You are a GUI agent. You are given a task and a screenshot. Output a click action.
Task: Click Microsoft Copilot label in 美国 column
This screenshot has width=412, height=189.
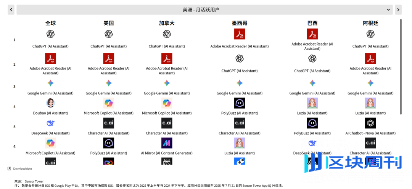pyautogui.click(x=108, y=113)
